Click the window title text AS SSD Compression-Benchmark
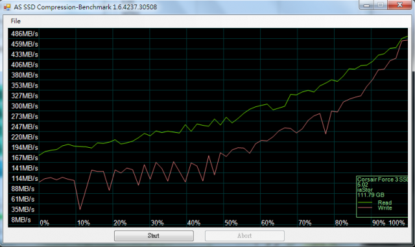The width and height of the screenshot is (415, 247). 85,7
